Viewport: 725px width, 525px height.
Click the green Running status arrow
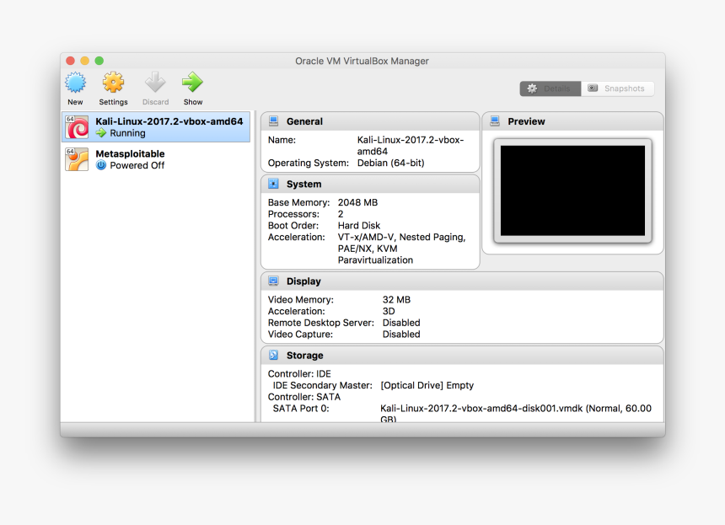tap(101, 133)
